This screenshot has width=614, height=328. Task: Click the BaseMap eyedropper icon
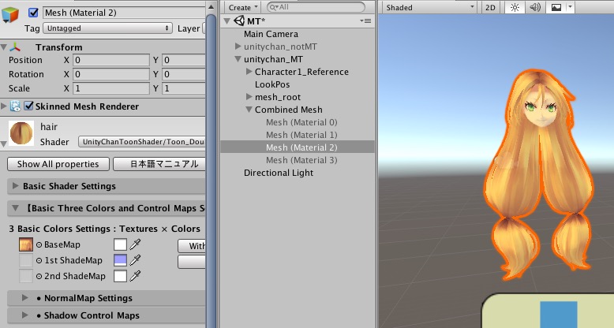(135, 244)
